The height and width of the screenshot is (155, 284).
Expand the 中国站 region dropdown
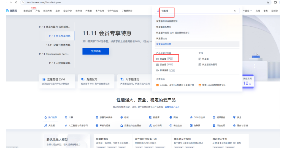(247, 11)
